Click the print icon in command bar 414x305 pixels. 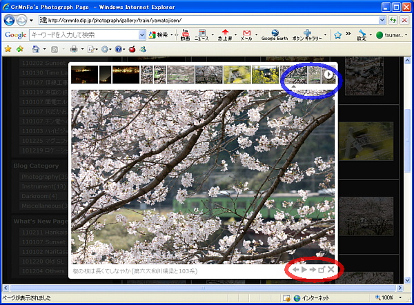(x=73, y=50)
